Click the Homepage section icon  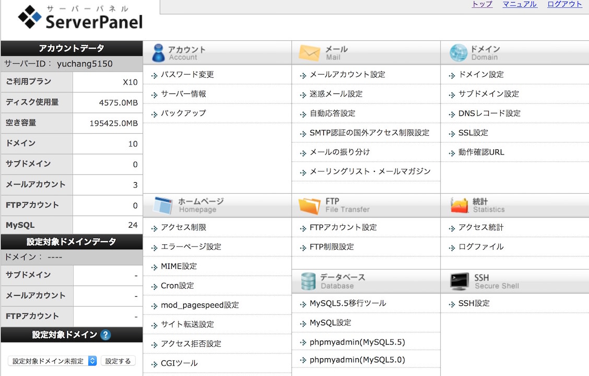[x=164, y=205]
